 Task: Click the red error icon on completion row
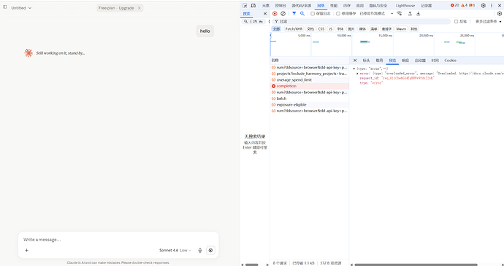(273, 86)
